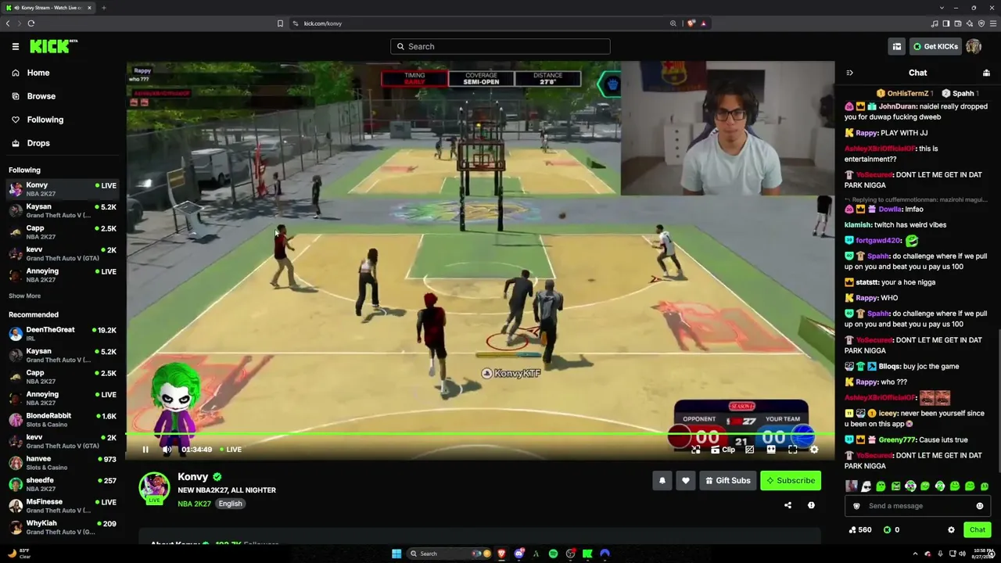Bookmark this page in the address bar

280,23
